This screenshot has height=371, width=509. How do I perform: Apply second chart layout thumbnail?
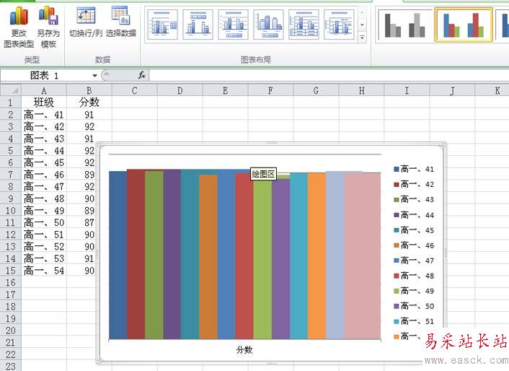[x=198, y=25]
